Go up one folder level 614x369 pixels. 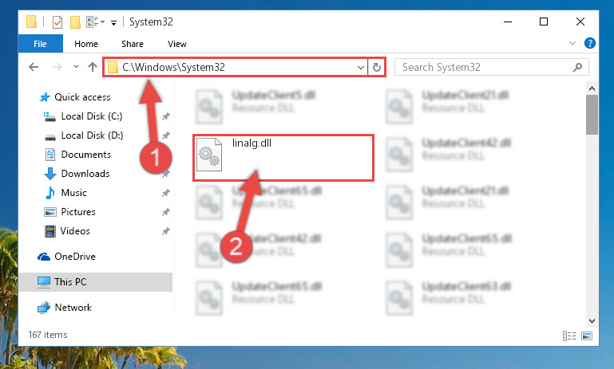click(93, 67)
